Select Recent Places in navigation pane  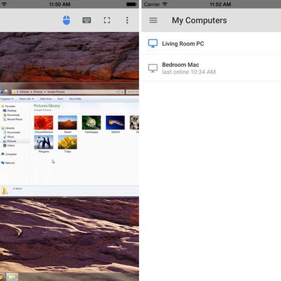pyautogui.click(x=13, y=119)
